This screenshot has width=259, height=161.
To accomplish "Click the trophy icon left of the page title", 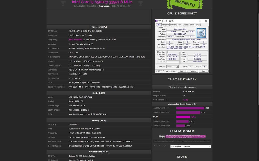I will (x=63, y=3).
